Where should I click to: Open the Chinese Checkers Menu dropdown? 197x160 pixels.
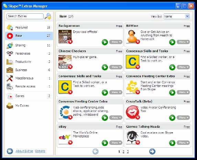116,67
